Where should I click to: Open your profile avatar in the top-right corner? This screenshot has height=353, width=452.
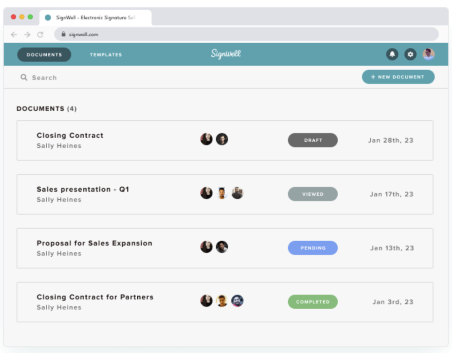pos(429,54)
